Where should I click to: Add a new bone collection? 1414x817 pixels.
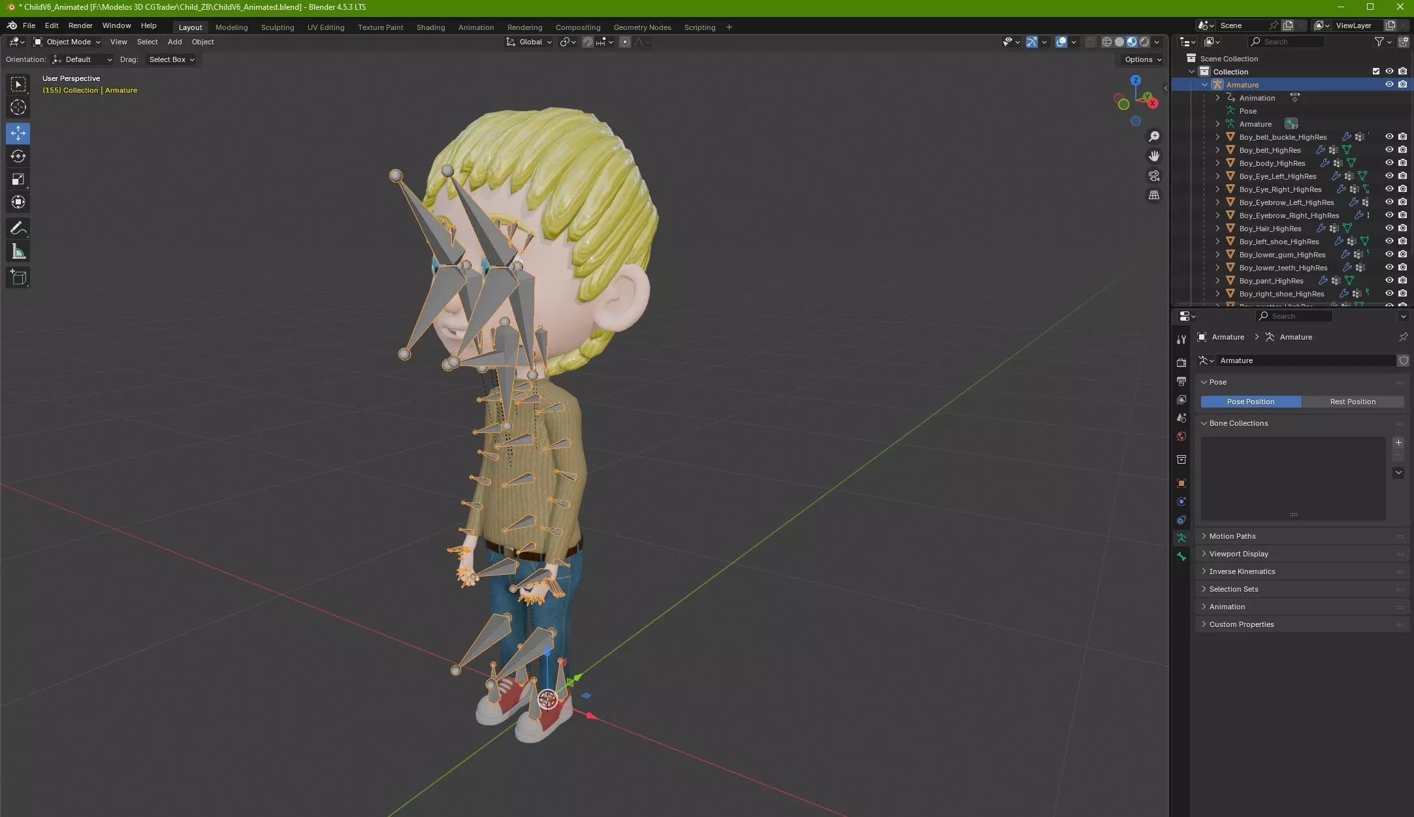coord(1398,443)
